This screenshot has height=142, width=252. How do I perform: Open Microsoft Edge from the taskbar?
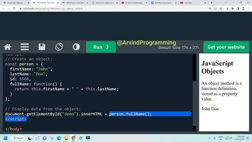tap(59, 138)
